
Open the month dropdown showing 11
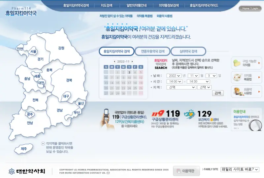(x=193, y=76)
